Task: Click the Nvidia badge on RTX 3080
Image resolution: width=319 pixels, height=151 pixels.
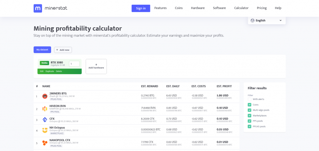Action: click(x=44, y=63)
